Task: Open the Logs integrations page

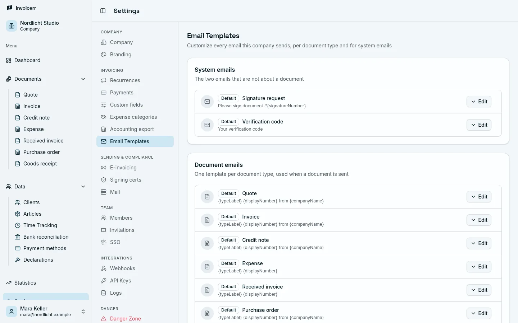Action: (135, 293)
